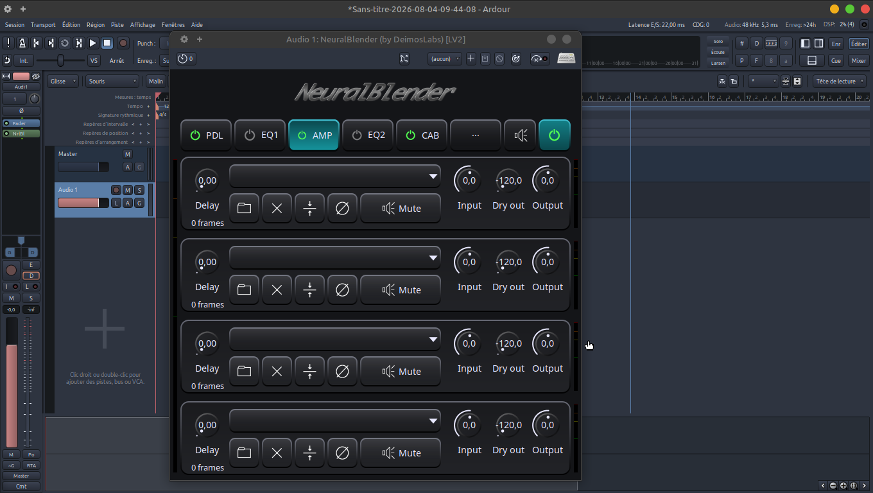
Task: Open the plugin pin connections icon
Action: (x=404, y=58)
